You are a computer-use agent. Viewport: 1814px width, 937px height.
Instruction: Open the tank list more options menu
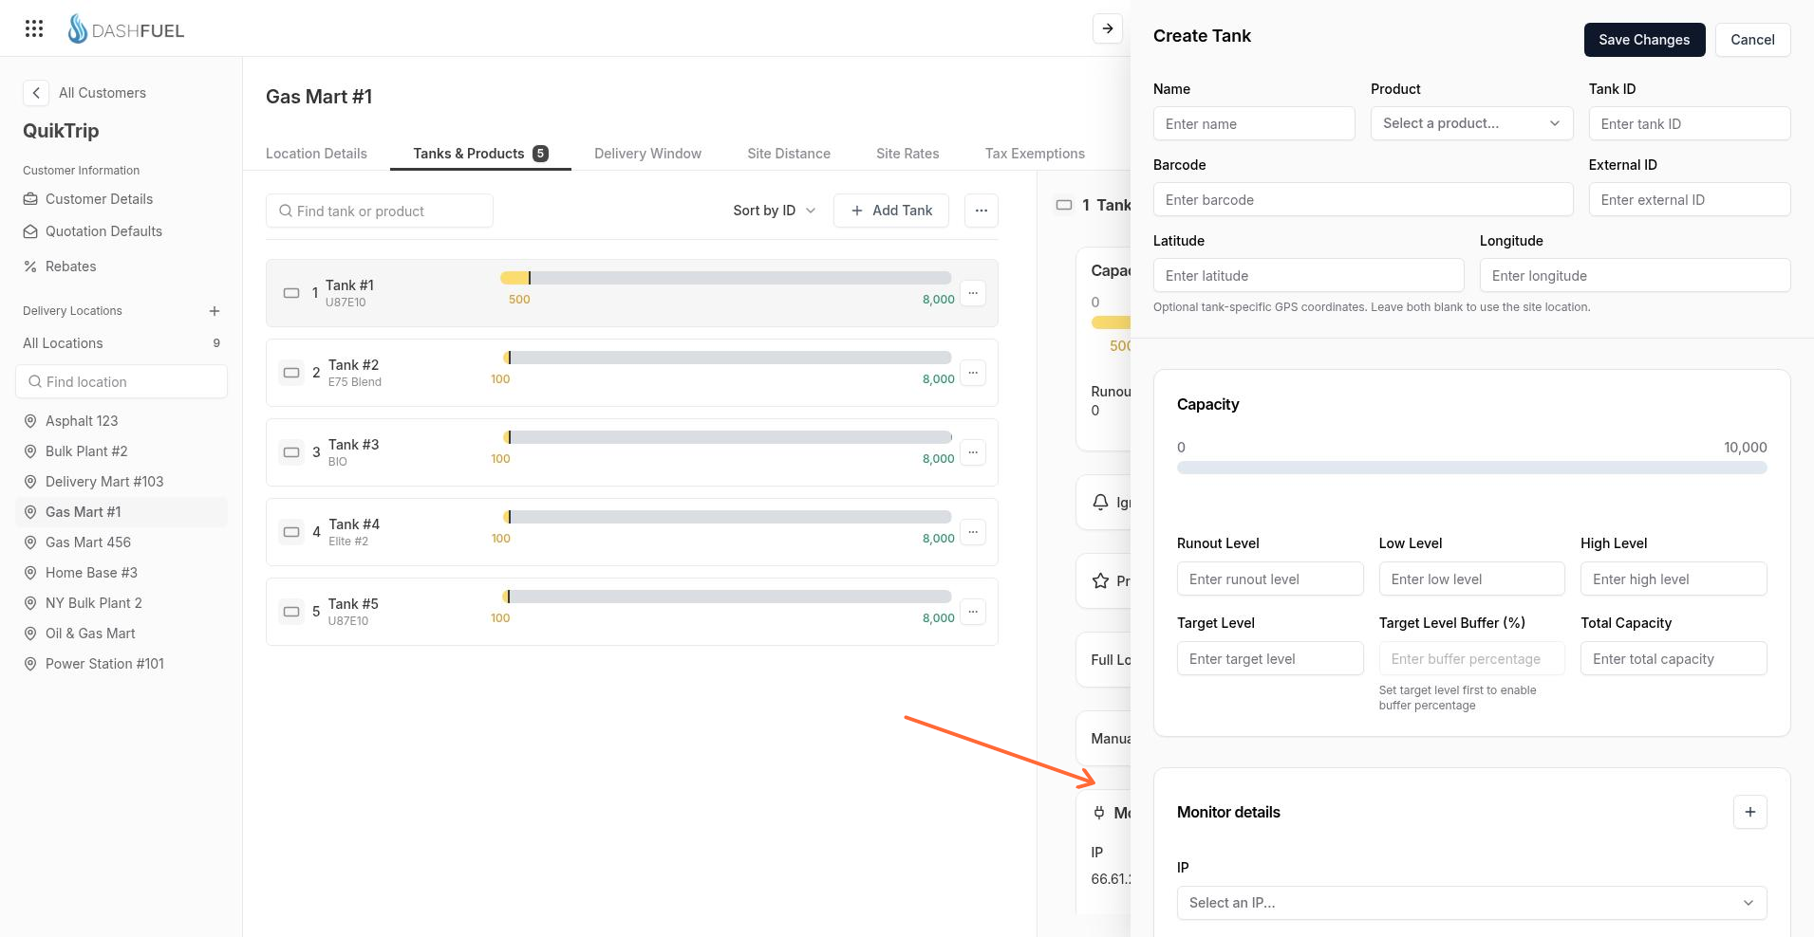click(982, 211)
